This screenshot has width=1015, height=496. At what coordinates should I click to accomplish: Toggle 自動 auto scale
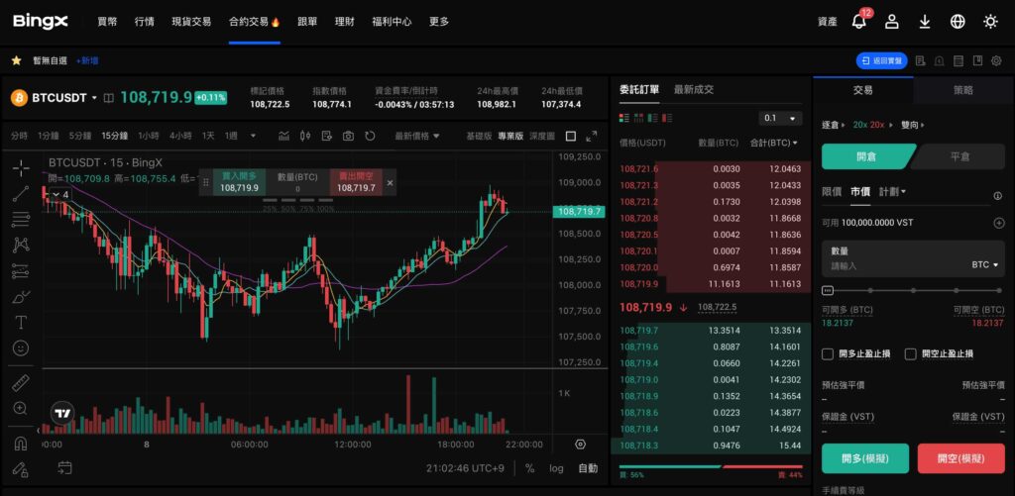588,468
